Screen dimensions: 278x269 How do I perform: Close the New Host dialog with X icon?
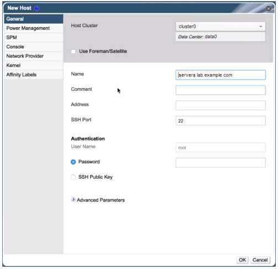(269, 8)
